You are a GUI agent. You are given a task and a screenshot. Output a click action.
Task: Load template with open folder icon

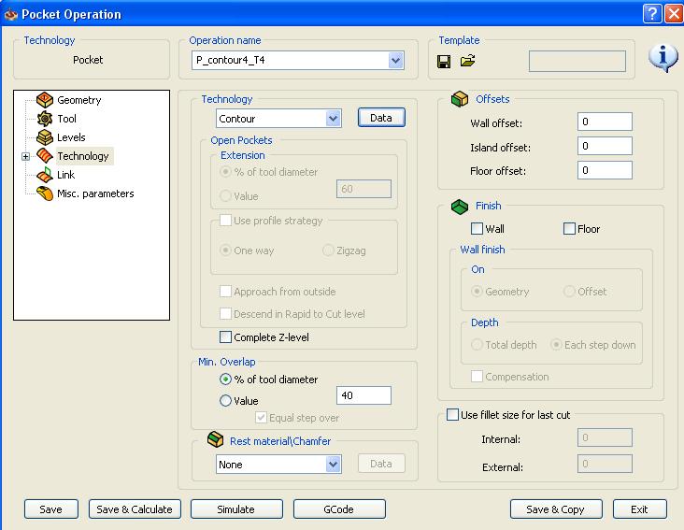tap(467, 61)
